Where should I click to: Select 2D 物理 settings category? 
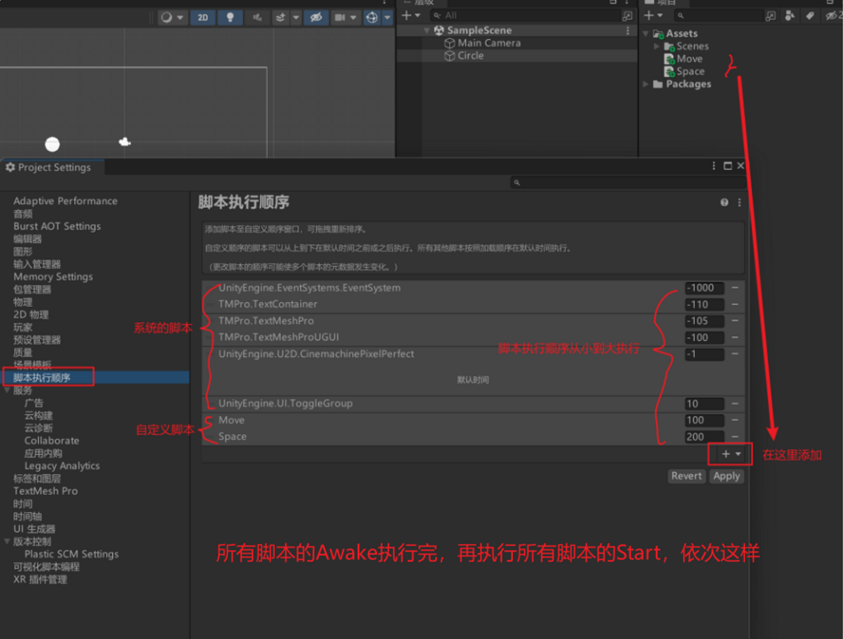click(x=30, y=315)
